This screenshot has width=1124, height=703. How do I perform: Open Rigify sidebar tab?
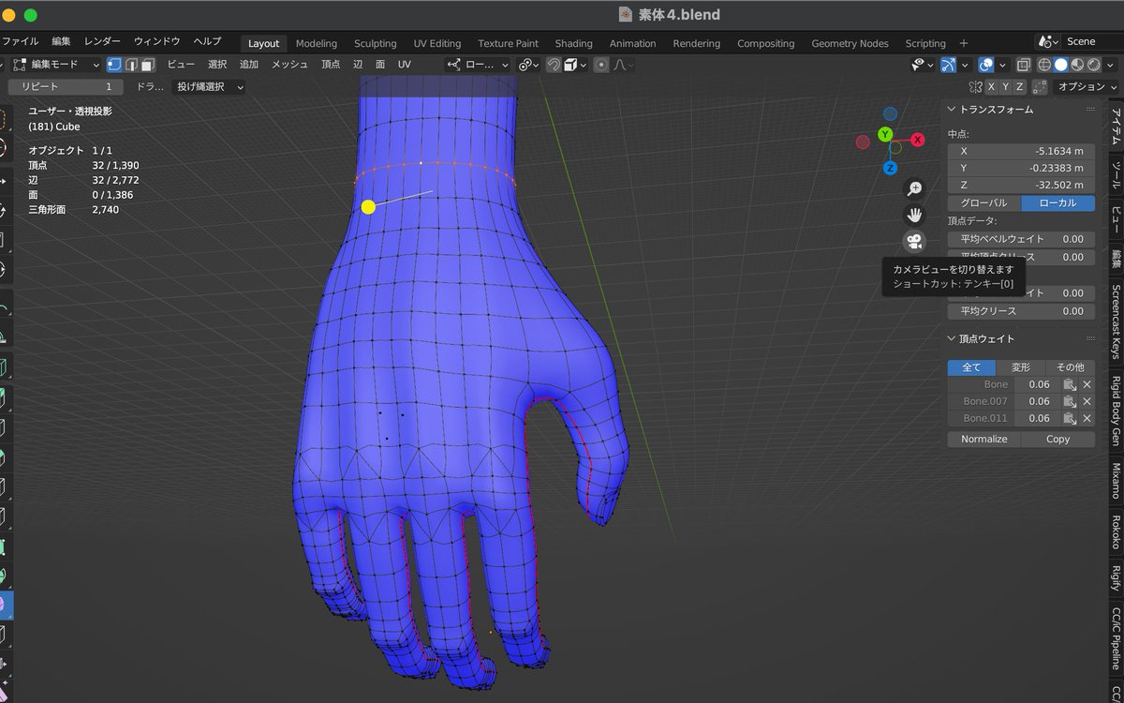(1116, 577)
